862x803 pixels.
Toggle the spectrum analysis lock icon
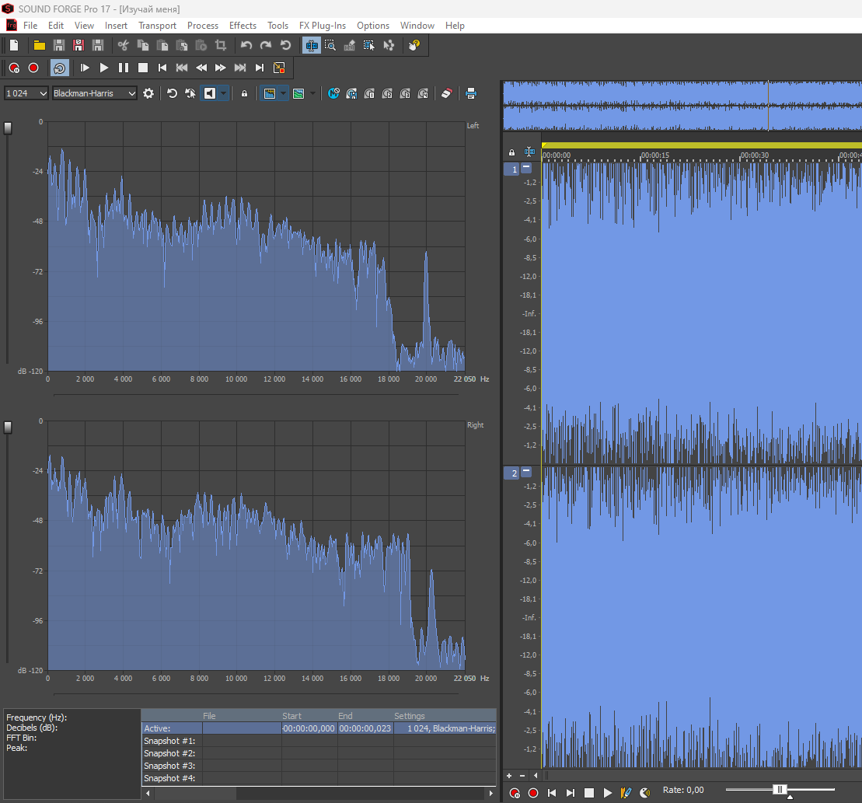[244, 93]
